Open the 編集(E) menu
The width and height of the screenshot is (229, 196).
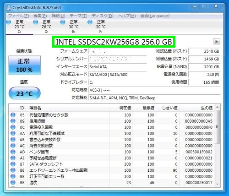tap(40, 16)
